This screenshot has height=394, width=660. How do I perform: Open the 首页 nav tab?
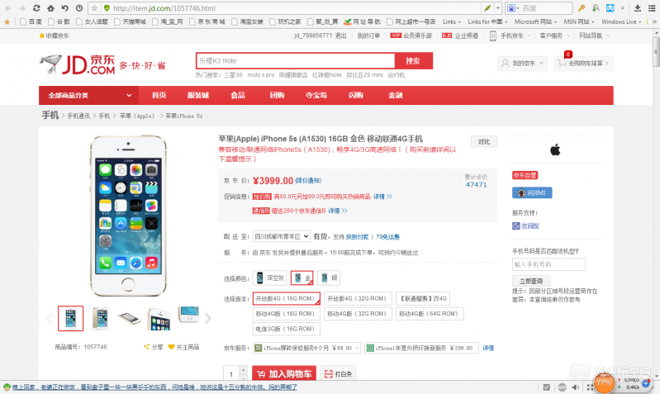tap(159, 95)
